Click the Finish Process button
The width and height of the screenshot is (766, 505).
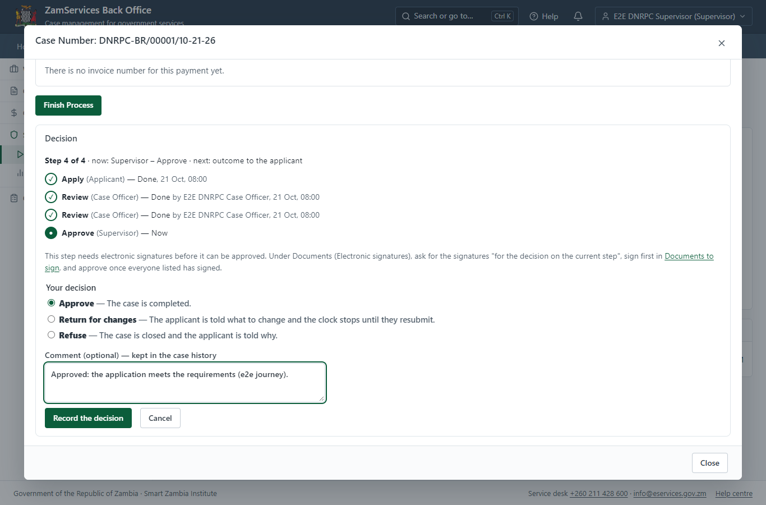pos(68,105)
